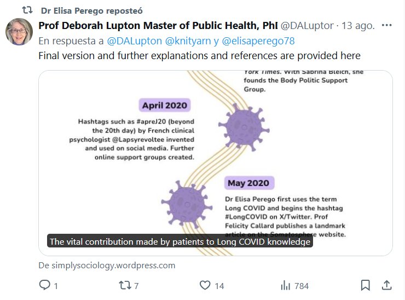Repost this tweet with retweet icon
Viewport: 405px width, 300px height.
point(124,285)
